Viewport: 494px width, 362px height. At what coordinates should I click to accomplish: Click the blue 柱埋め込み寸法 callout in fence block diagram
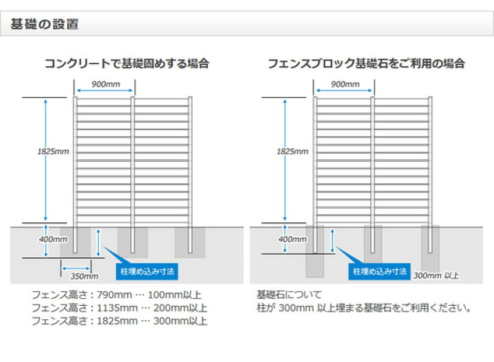tap(379, 271)
